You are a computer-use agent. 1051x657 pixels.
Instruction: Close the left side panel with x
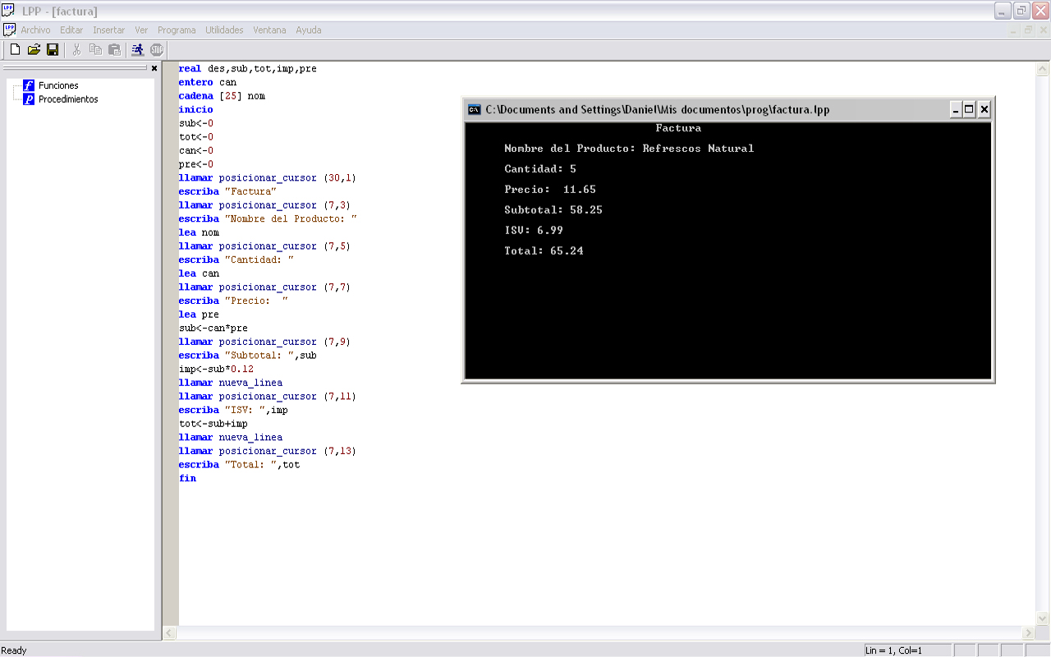click(x=154, y=68)
